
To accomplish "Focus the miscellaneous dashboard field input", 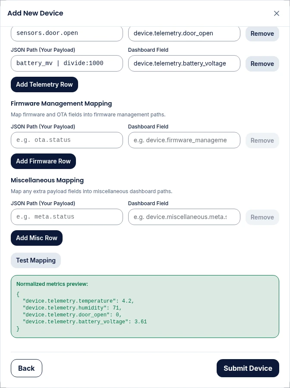I will coord(184,217).
